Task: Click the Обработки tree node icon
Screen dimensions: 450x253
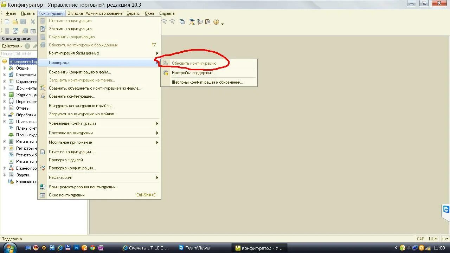Action: point(11,115)
